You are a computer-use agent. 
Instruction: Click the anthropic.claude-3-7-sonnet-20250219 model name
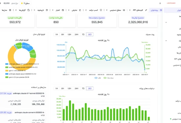pos(29,95)
